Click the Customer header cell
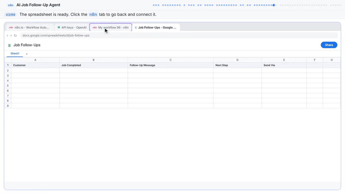The height and width of the screenshot is (194, 345). [x=35, y=65]
